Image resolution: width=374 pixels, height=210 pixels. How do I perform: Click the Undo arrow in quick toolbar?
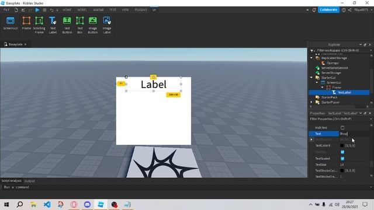click(51, 10)
